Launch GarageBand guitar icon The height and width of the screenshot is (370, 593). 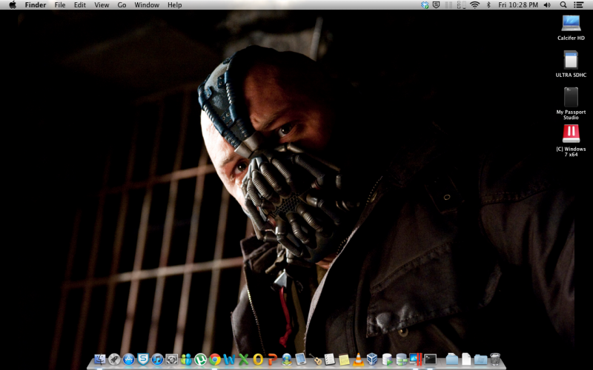315,359
